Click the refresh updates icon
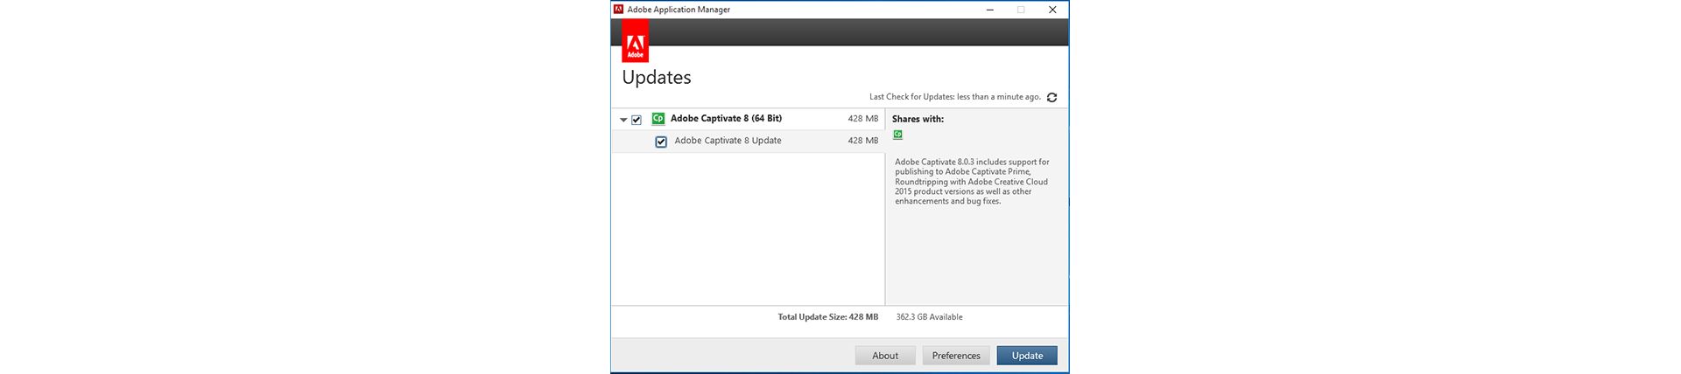The height and width of the screenshot is (374, 1681). [x=1052, y=98]
